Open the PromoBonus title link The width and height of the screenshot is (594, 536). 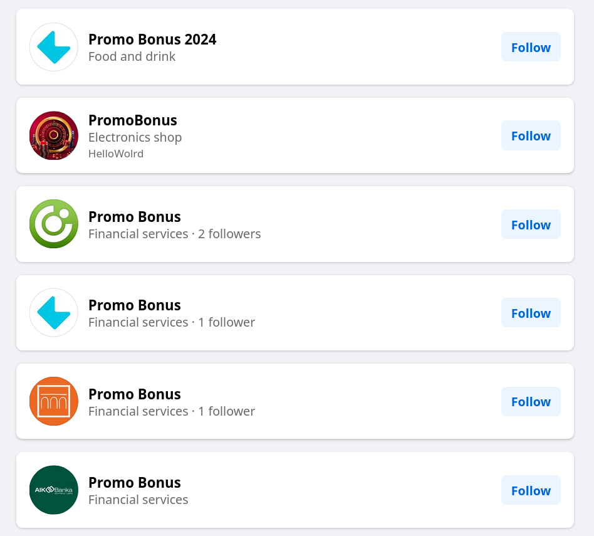(133, 120)
